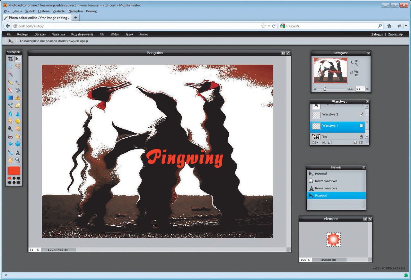Image resolution: width=411 pixels, height=280 pixels.
Task: Open the Filtr menu
Action: (102, 34)
